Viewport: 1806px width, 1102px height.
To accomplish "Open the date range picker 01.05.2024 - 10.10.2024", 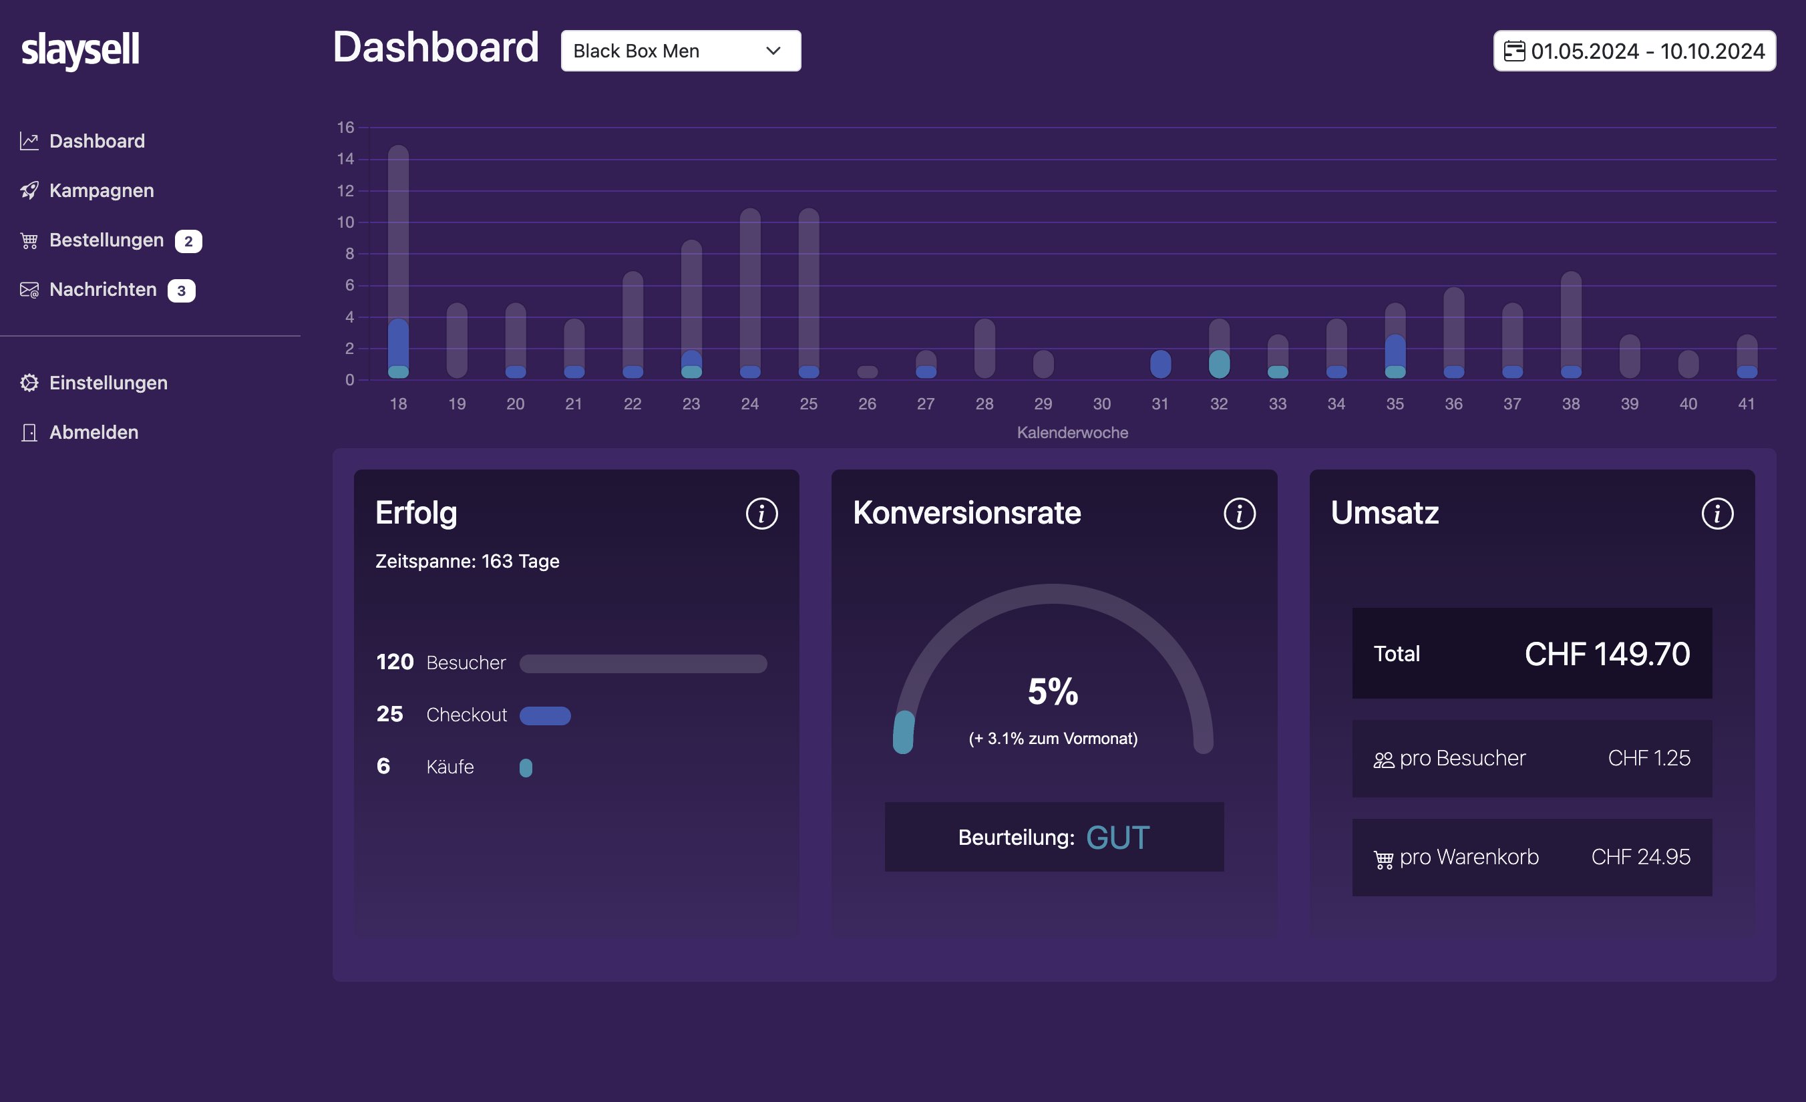I will click(x=1634, y=51).
